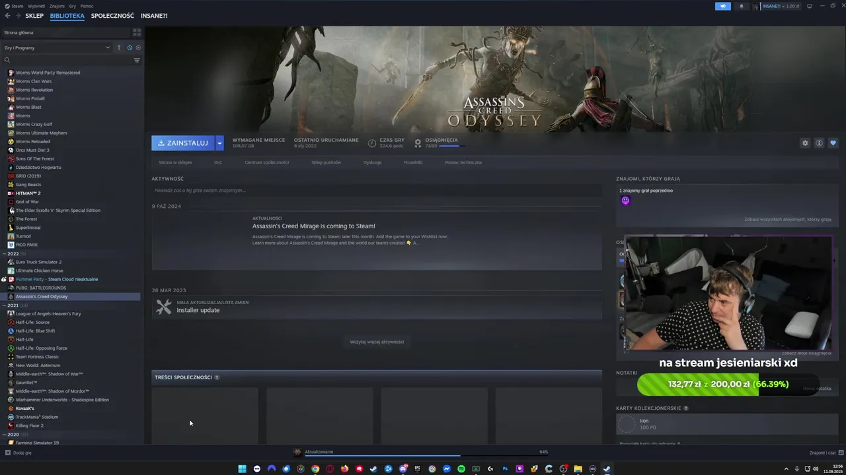Open help for Treści społeczności section
Viewport: 846px width, 475px height.
pos(217,377)
